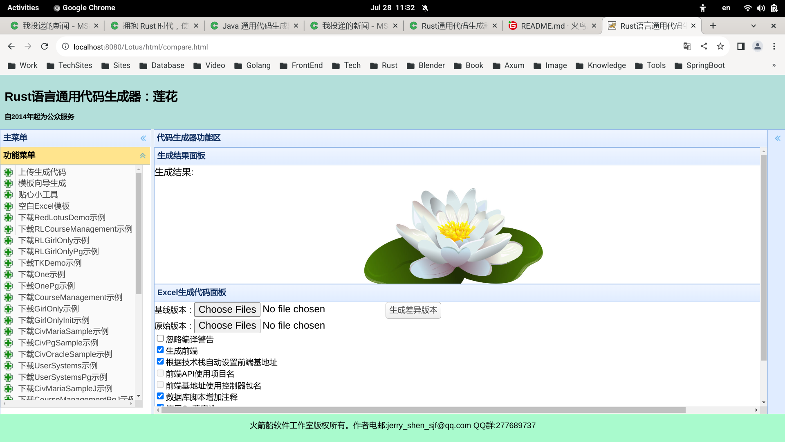
Task: Open the Database bookmarks folder
Action: (x=162, y=65)
